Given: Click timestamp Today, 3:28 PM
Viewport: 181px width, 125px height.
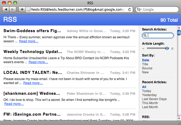Looking at the screenshot, I should point(123,115).
